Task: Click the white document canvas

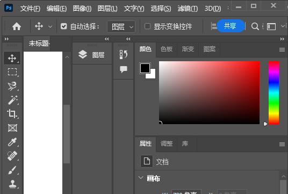Action: click(43, 123)
